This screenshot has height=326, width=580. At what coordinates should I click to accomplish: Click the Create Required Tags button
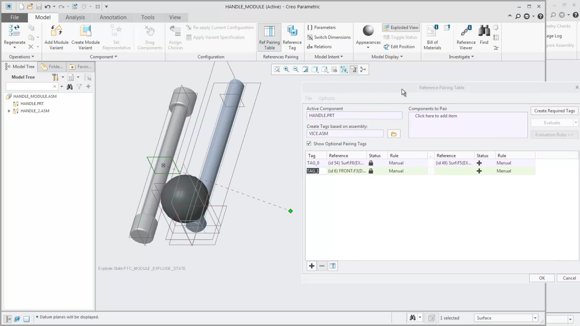click(554, 110)
